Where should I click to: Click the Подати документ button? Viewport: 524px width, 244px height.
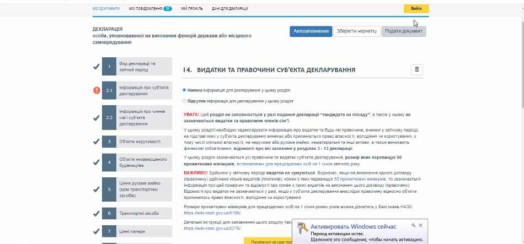[403, 31]
